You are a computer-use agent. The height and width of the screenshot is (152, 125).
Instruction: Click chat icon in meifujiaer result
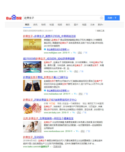(45, 49)
